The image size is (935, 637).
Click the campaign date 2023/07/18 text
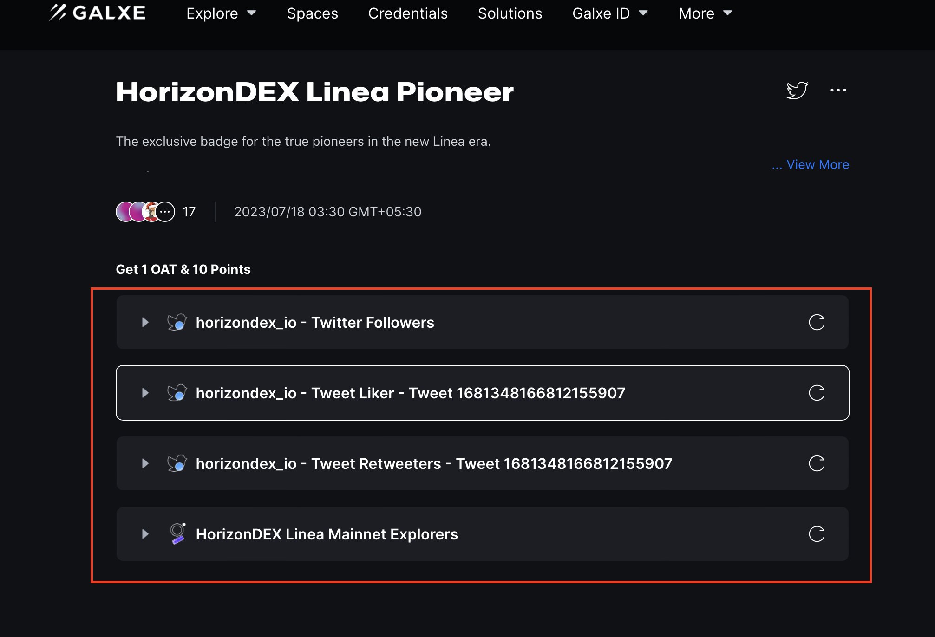point(327,212)
